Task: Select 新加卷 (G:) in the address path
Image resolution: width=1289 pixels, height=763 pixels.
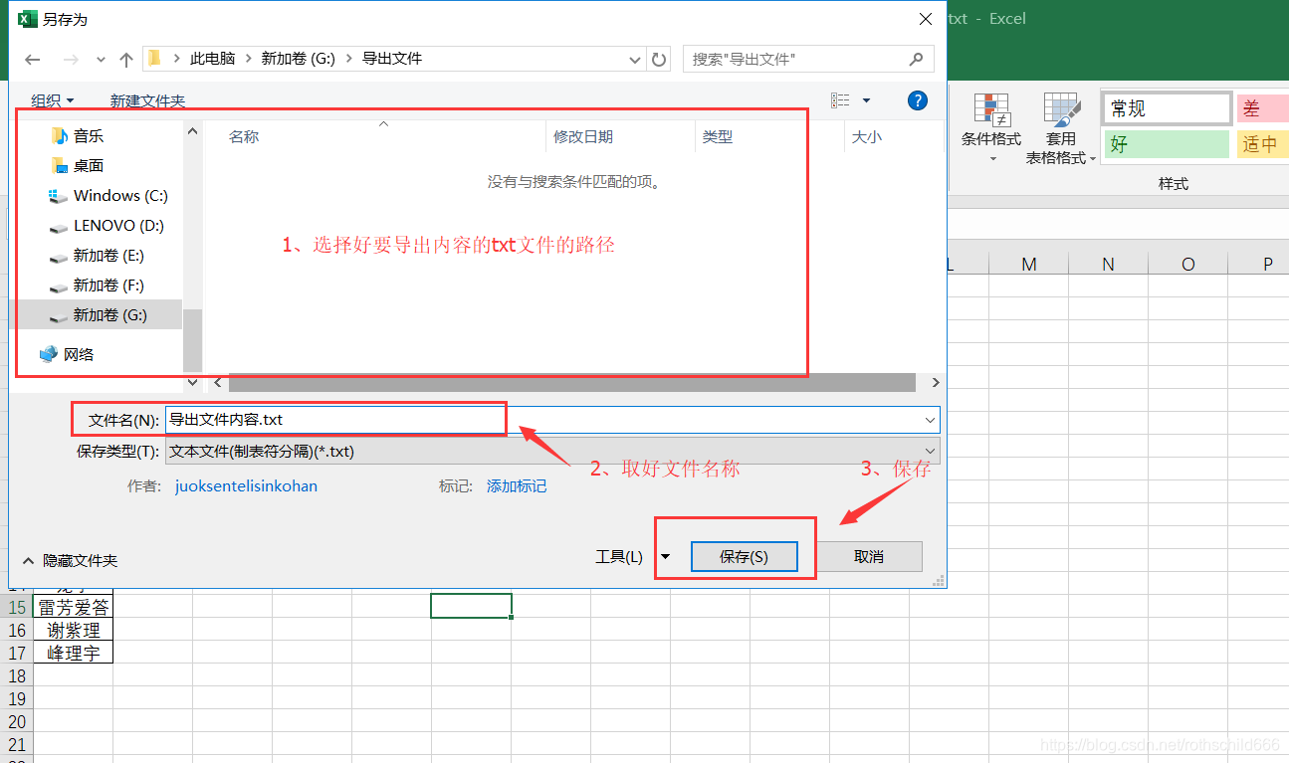Action: [x=298, y=59]
